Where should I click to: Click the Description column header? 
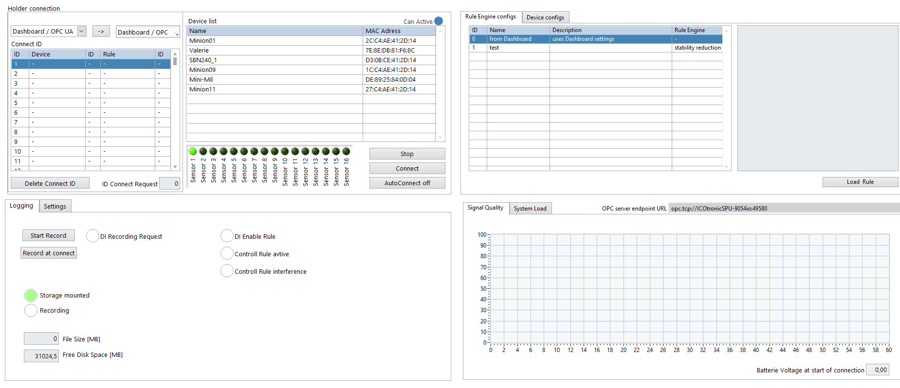(611, 30)
